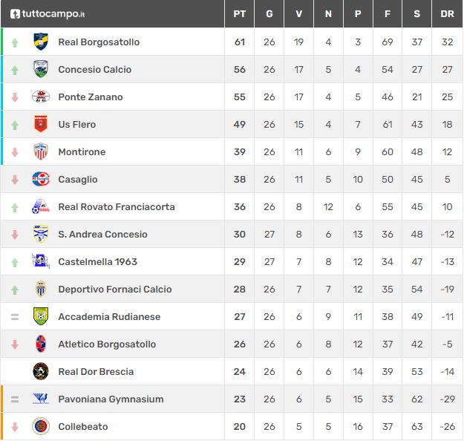Click the Montirone striped crest
464x441 pixels.
point(41,151)
